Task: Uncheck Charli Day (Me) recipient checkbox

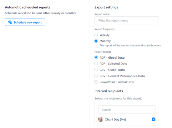Action: point(154,119)
